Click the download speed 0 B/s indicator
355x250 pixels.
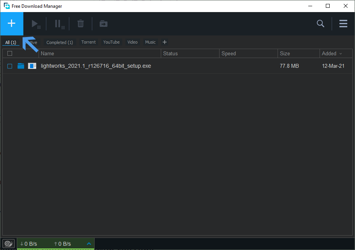point(28,244)
